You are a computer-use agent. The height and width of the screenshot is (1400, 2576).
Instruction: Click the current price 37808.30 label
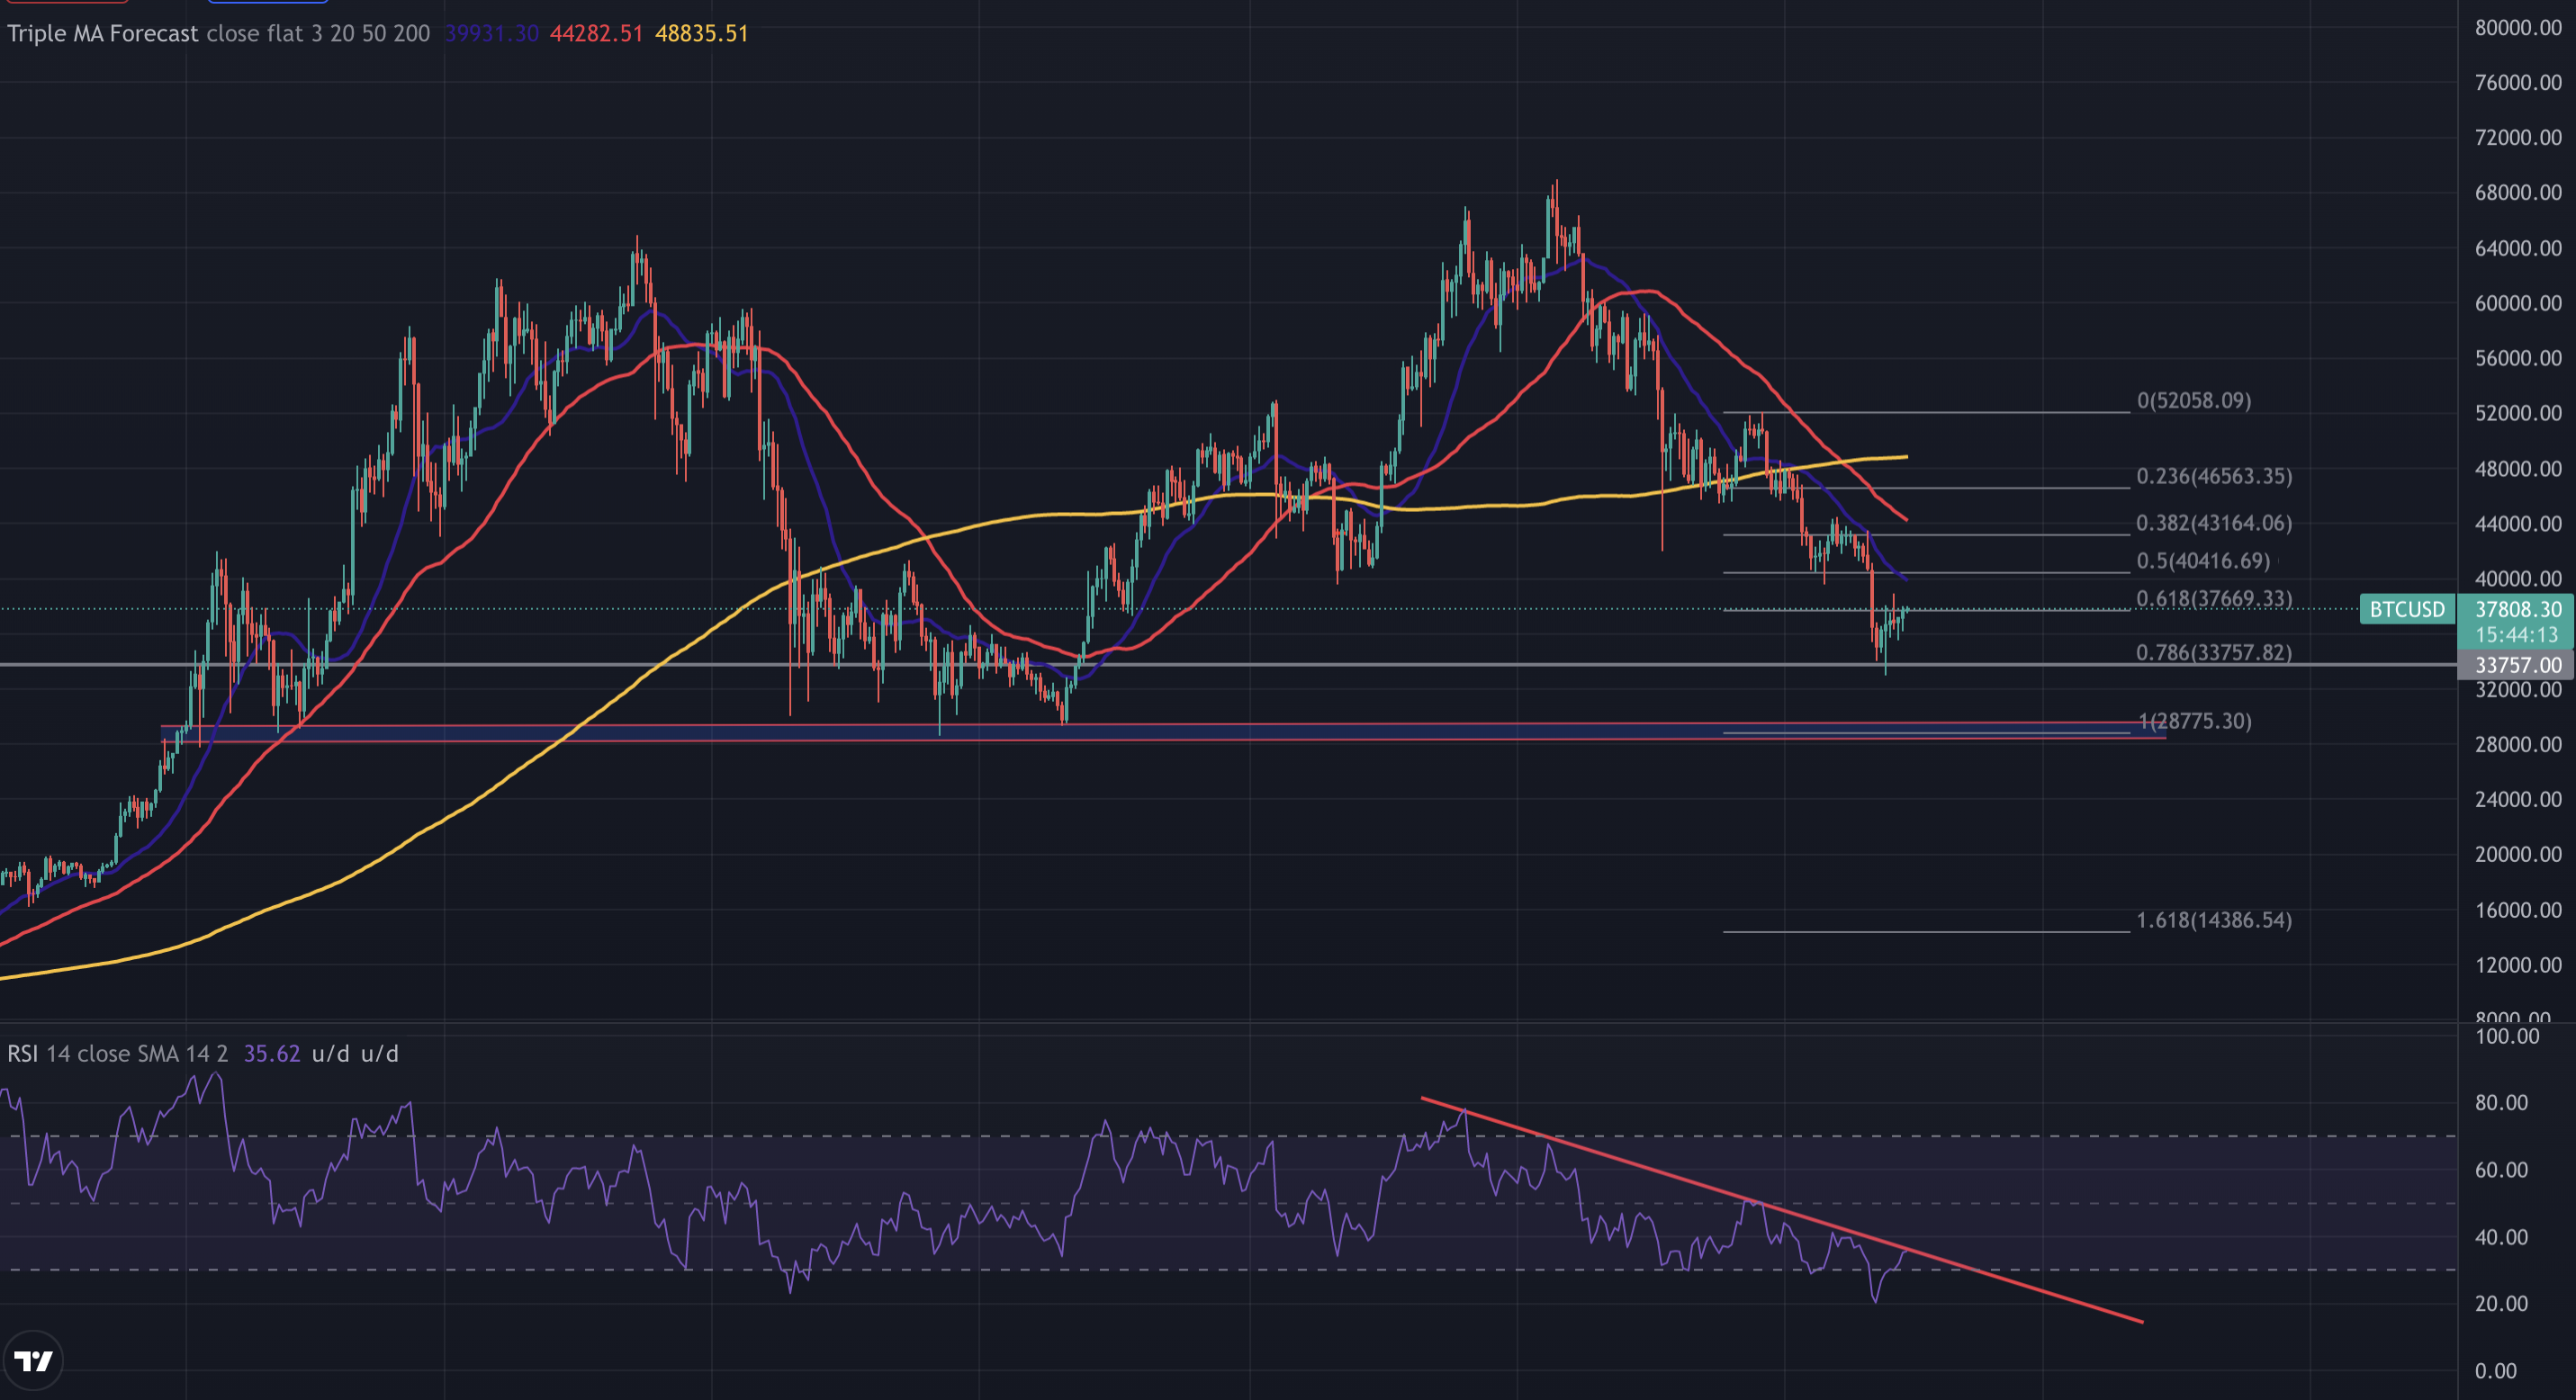[2517, 608]
